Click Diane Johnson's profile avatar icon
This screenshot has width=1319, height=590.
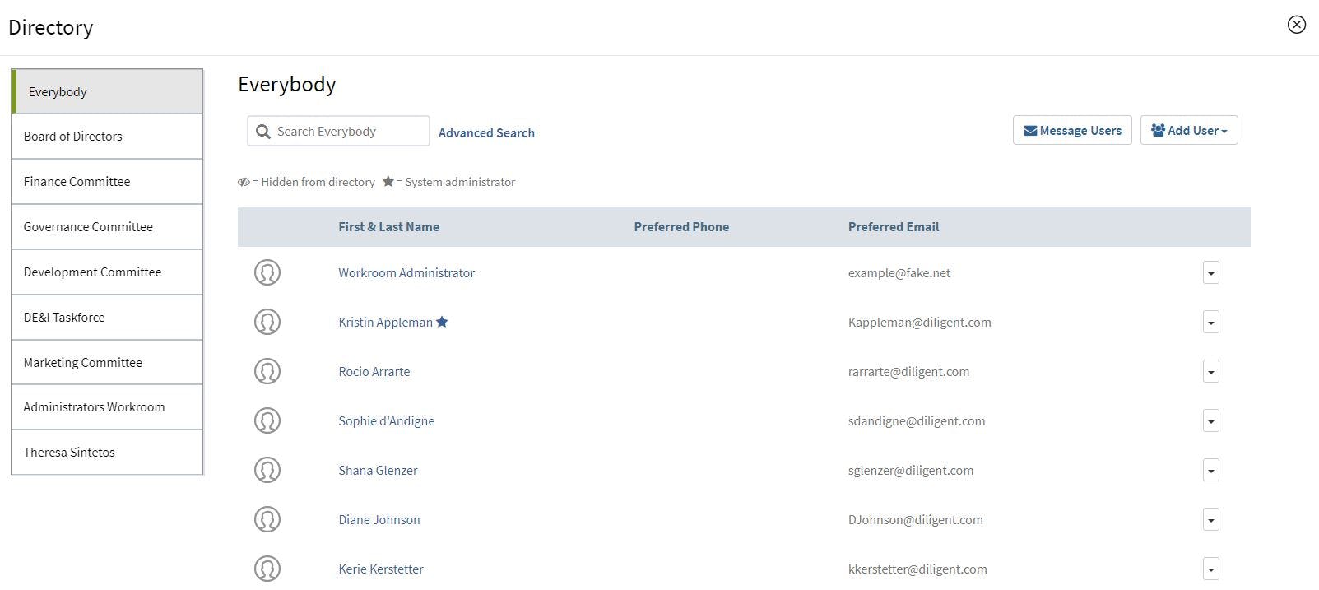[267, 519]
